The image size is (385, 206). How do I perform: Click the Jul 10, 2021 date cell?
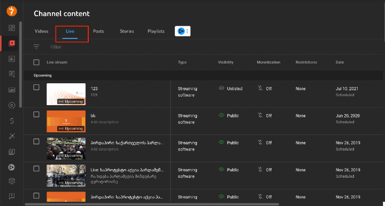pyautogui.click(x=346, y=89)
